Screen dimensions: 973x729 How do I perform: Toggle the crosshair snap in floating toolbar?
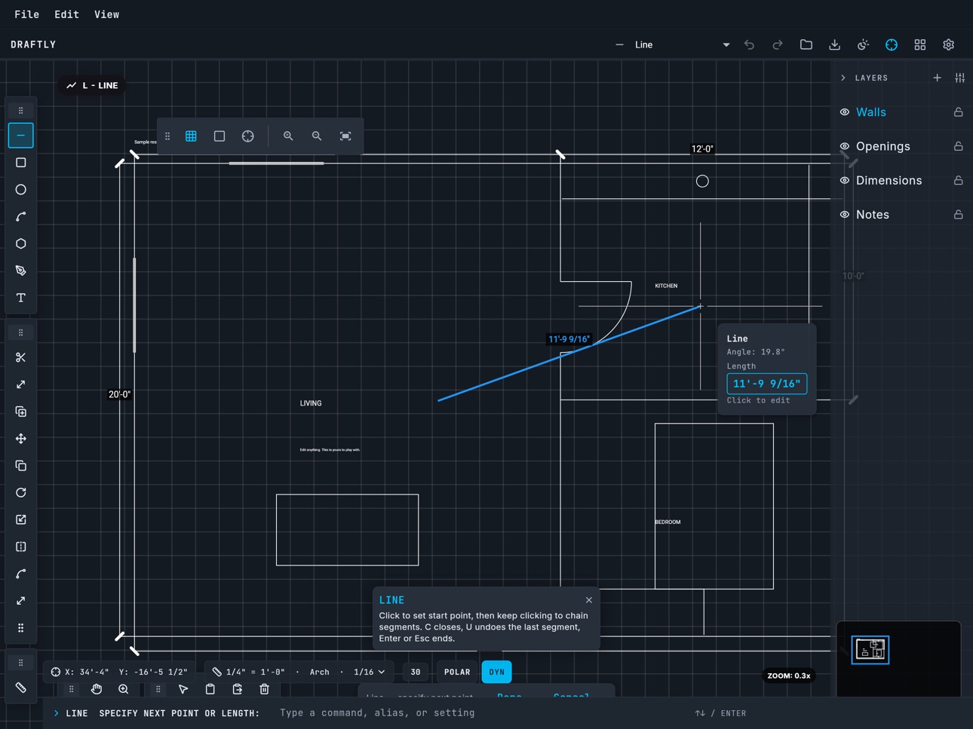click(248, 136)
